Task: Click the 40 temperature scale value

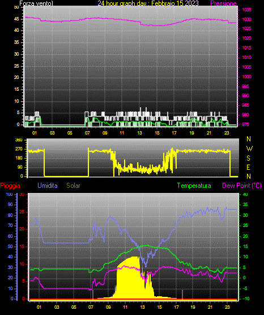Action: pyautogui.click(x=245, y=194)
